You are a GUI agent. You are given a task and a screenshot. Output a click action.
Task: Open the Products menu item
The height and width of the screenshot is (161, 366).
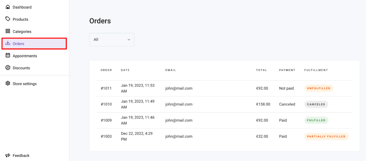tap(20, 19)
